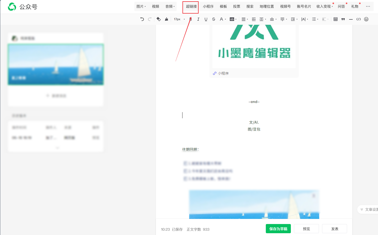Click the 发表 button
This screenshot has width=378, height=235.
335,229
